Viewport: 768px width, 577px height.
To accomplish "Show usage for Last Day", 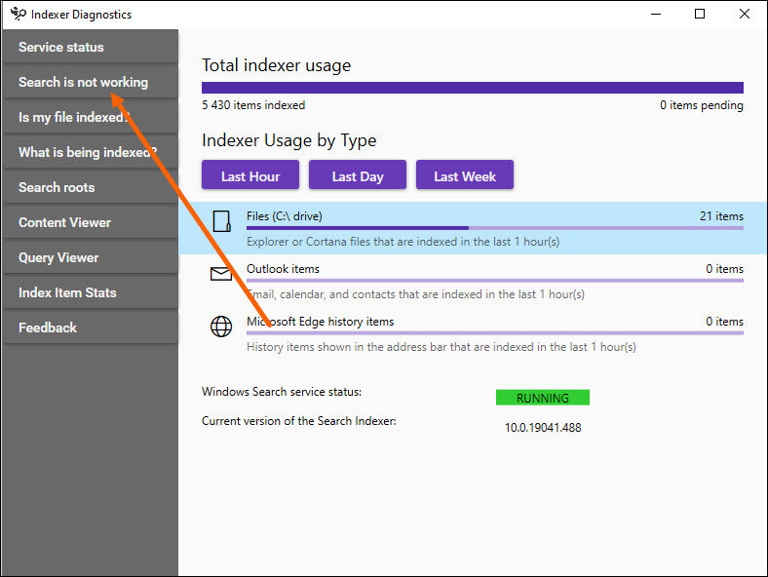I will pos(358,174).
